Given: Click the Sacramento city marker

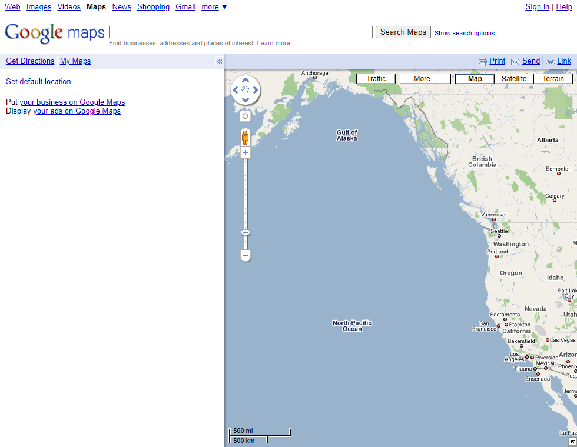Looking at the screenshot, I should click(505, 319).
